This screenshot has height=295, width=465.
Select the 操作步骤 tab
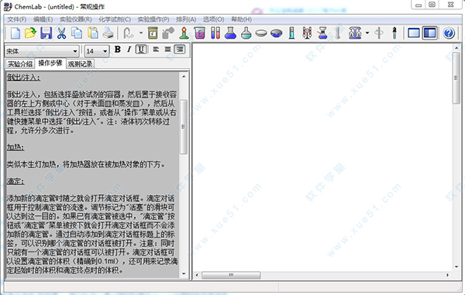[x=50, y=63]
